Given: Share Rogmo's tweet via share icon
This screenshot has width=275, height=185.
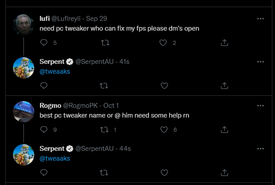Looking at the screenshot, I should click(x=225, y=130).
